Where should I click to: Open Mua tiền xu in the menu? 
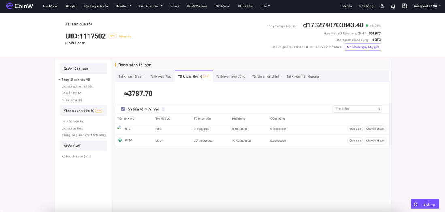click(x=50, y=6)
